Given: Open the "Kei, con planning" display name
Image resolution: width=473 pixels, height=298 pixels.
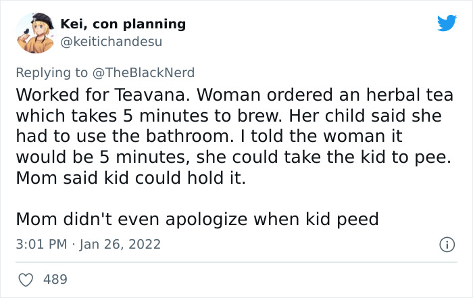Looking at the screenshot, I should [x=123, y=24].
